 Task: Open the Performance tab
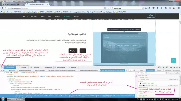pos(60,68)
